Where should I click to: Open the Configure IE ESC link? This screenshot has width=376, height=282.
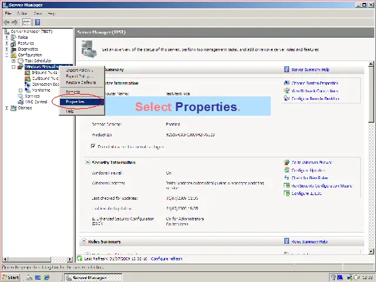pos(307,193)
